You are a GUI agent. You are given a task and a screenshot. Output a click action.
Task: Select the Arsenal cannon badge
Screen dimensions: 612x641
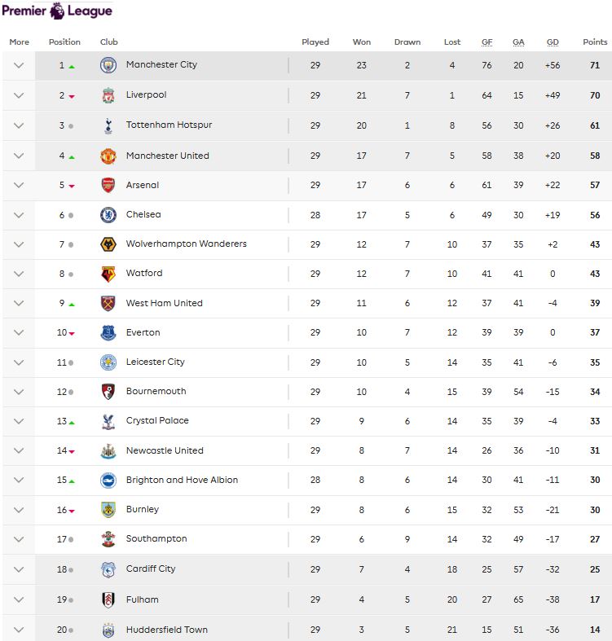point(108,185)
